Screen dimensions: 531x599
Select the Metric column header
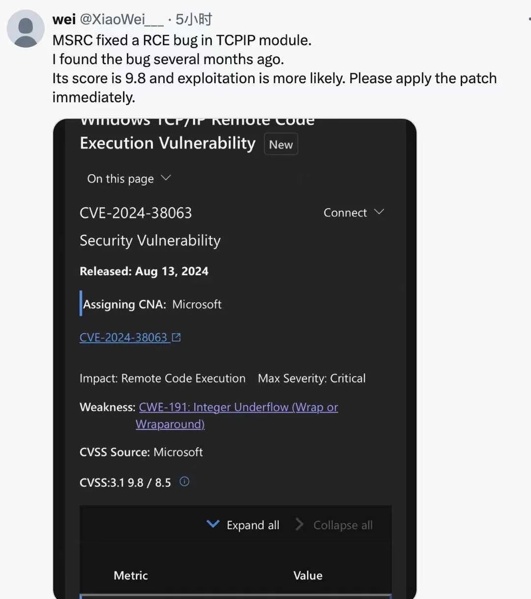pos(130,575)
